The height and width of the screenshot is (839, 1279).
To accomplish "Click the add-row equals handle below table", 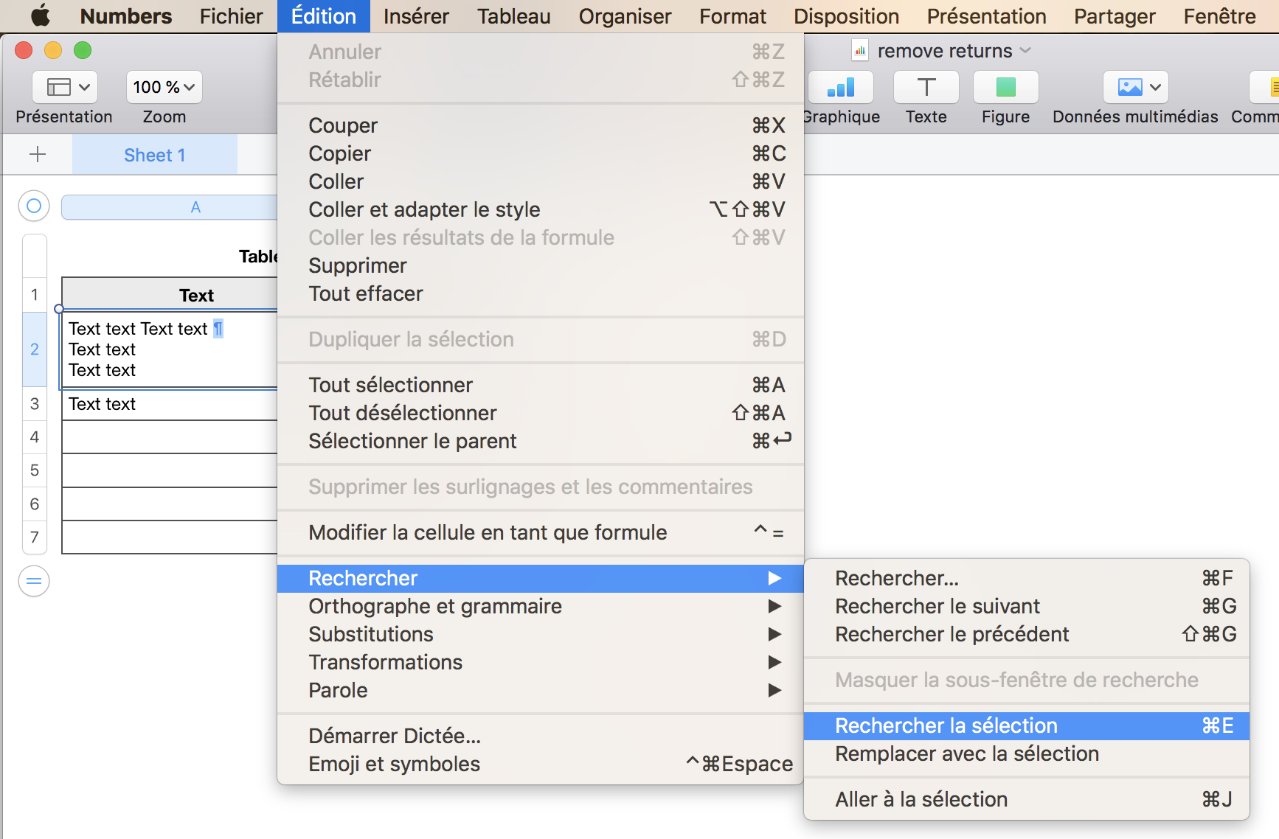I will coord(34,581).
